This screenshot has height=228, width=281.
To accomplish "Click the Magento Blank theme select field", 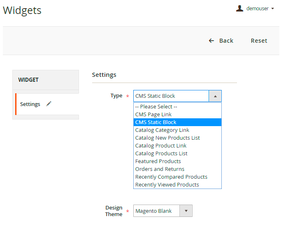I will pyautogui.click(x=163, y=211).
